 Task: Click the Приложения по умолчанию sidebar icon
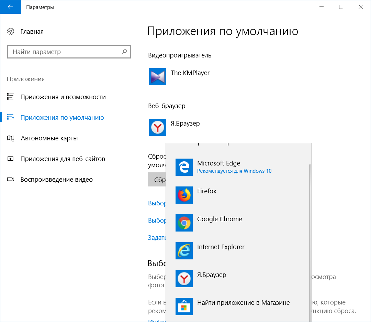(x=10, y=117)
